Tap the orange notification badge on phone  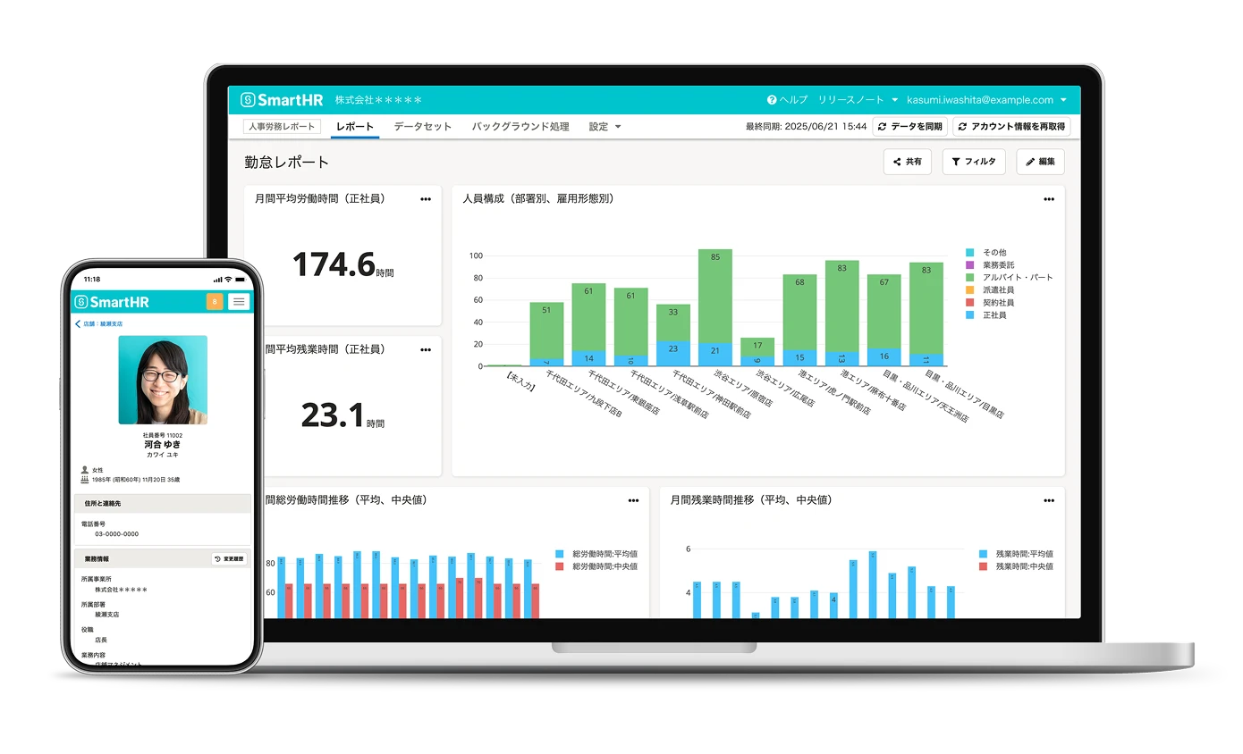coord(215,302)
